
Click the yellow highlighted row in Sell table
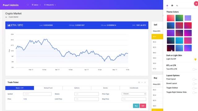click(157, 37)
